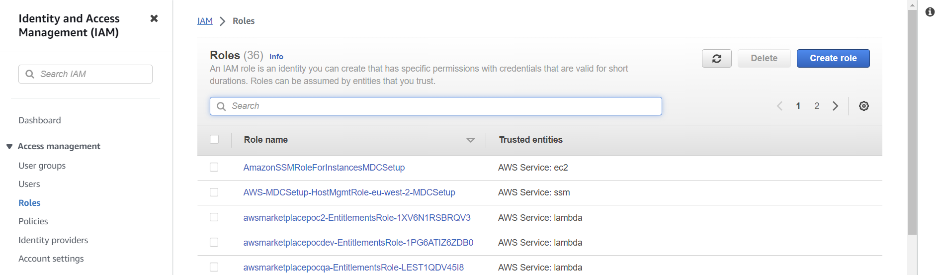Open the awsmarketplacepocdev-EntitlementsRole link
Image resolution: width=942 pixels, height=275 pixels.
[x=358, y=243]
